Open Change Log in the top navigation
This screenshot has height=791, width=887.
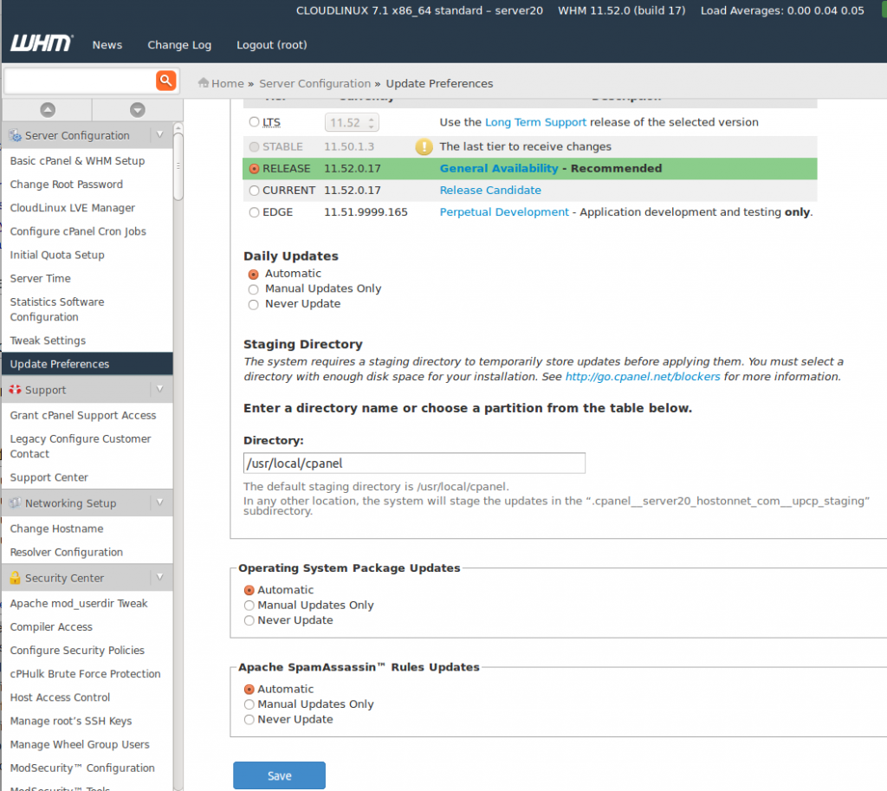[x=179, y=45]
